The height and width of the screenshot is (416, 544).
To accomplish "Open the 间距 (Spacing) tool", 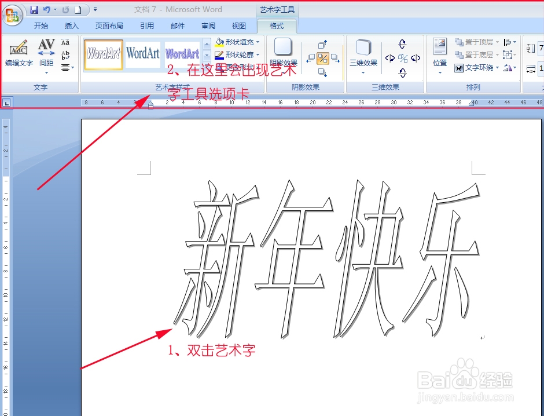I will point(46,51).
